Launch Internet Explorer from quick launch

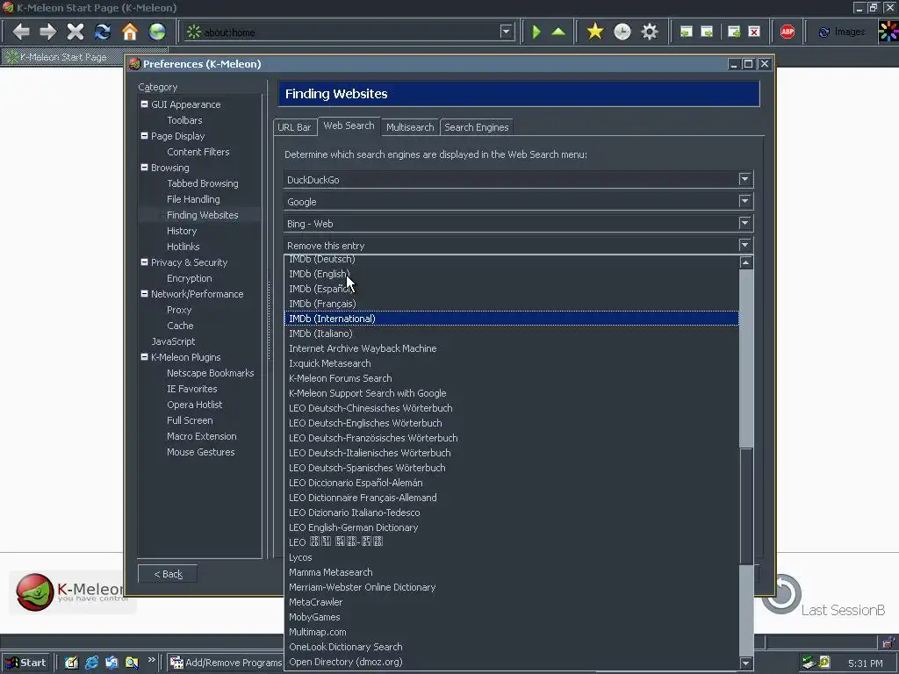91,663
